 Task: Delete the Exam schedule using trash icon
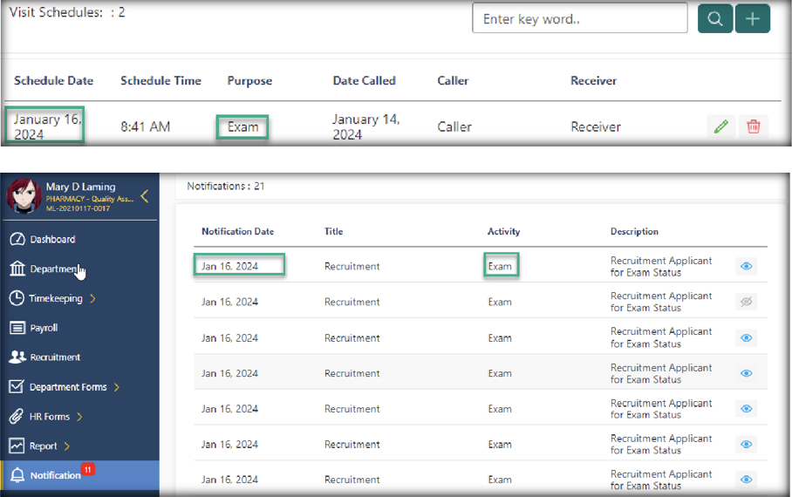[x=754, y=126]
